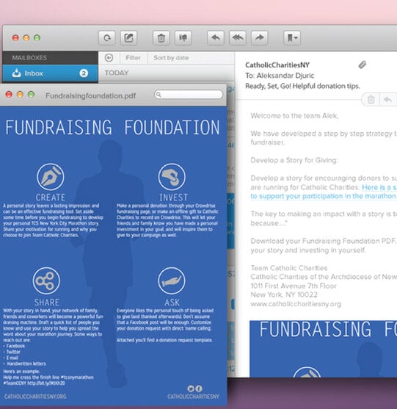Viewport: 397px width, 409px height.
Task: Click PDF title 'Fundraisingfoundation.pdf'
Action: (x=90, y=95)
